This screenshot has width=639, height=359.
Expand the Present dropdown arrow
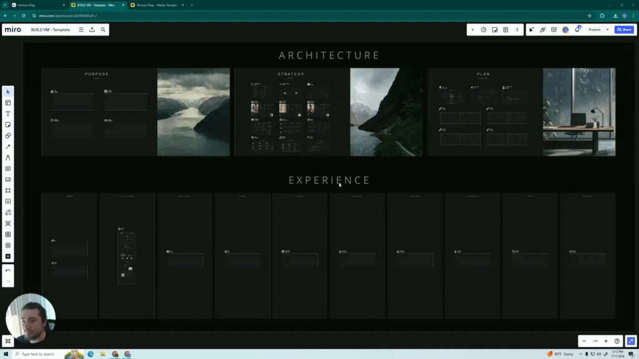click(607, 29)
